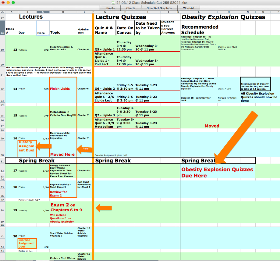
Task: Select the row 31 header
Action: [2, 161]
